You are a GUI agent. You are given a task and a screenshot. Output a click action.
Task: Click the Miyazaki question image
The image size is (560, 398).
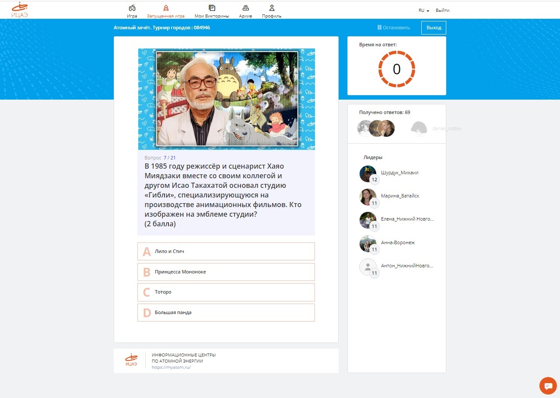click(227, 99)
